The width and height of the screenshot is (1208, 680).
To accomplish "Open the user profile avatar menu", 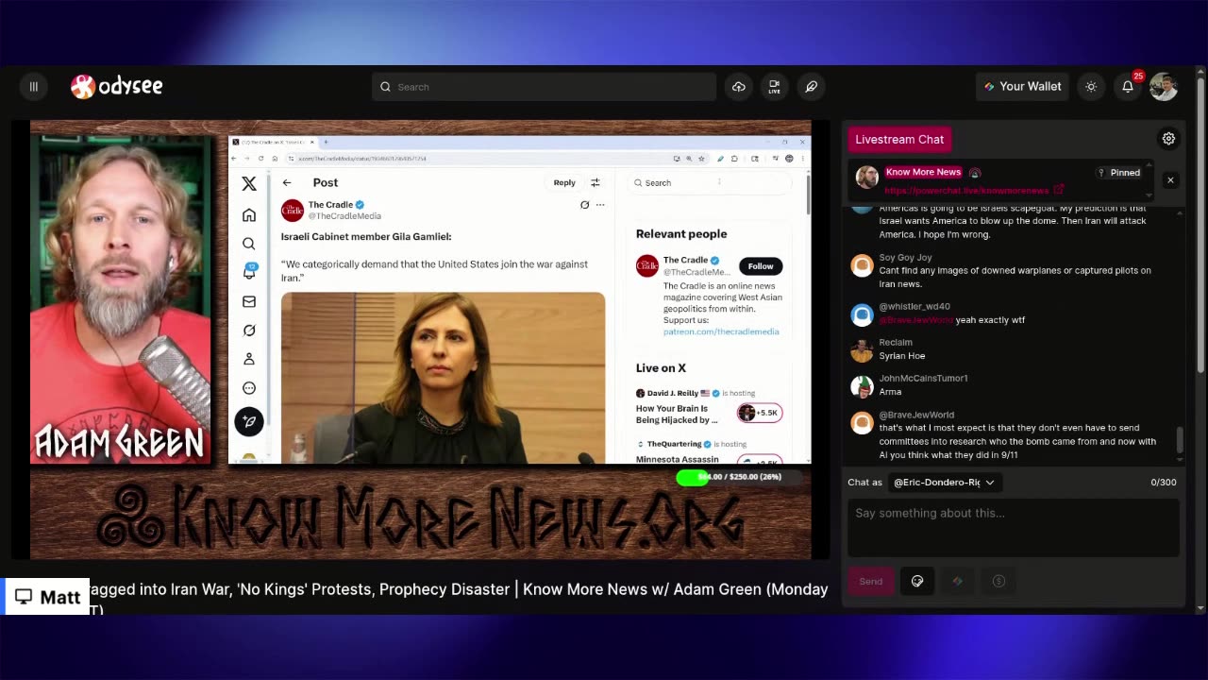I will tap(1164, 87).
